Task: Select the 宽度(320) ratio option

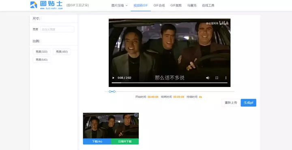Action: 42,52
